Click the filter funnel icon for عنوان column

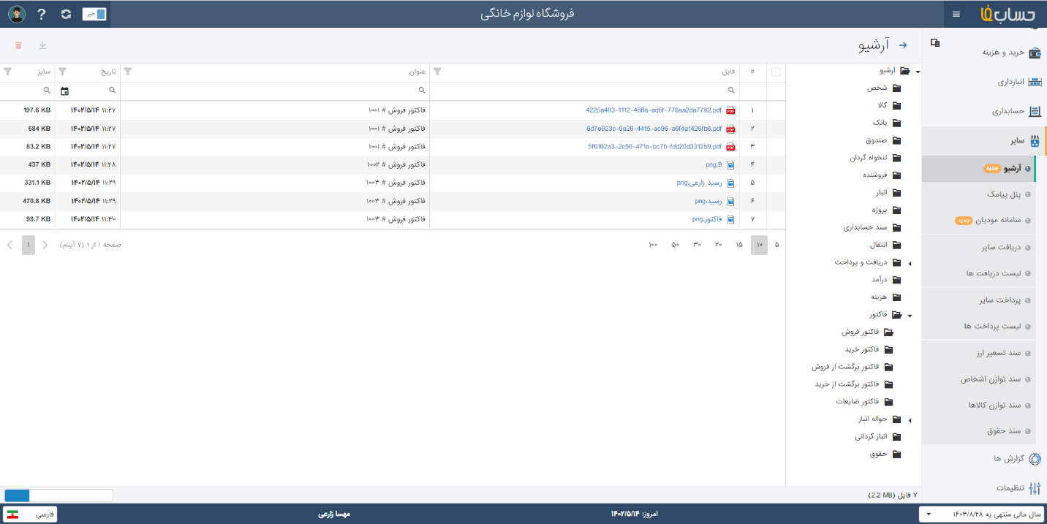[x=128, y=72]
